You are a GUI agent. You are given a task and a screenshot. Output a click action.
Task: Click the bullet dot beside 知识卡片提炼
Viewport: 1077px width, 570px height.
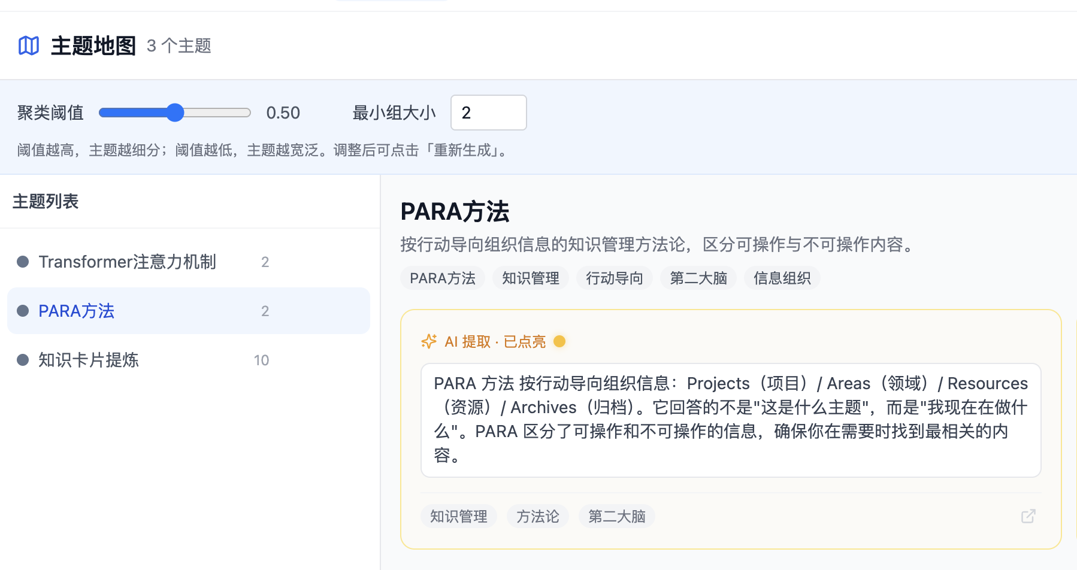pos(23,360)
